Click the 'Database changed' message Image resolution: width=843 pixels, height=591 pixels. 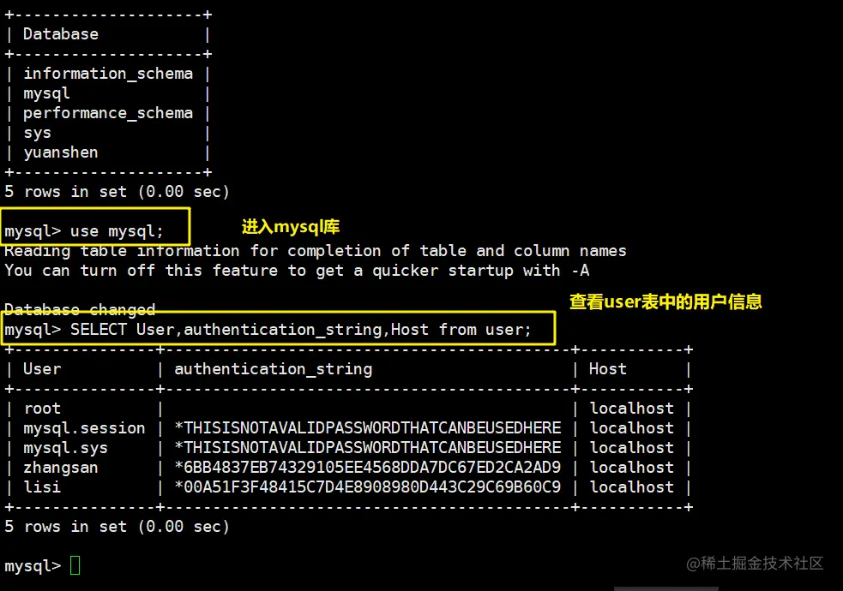[80, 309]
